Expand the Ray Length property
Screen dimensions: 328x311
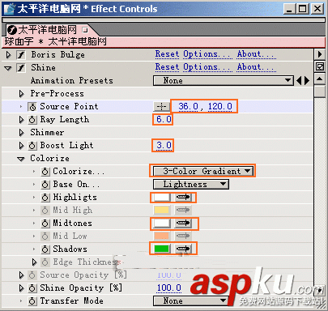pos(21,120)
